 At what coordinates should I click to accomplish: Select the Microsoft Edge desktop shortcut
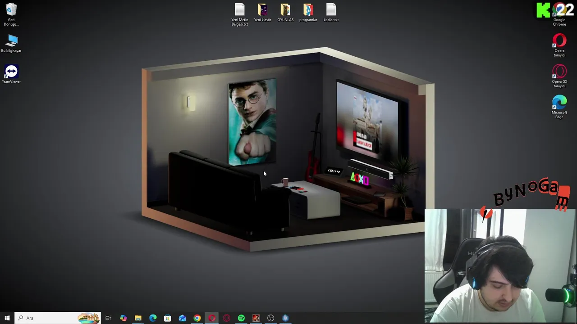click(x=559, y=107)
